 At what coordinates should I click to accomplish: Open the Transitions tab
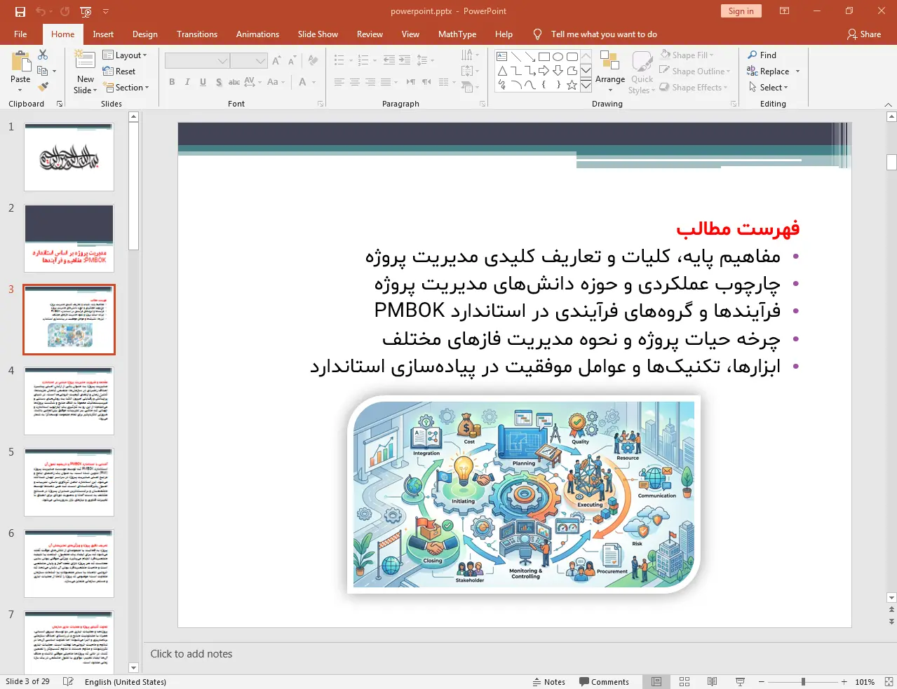pos(197,34)
